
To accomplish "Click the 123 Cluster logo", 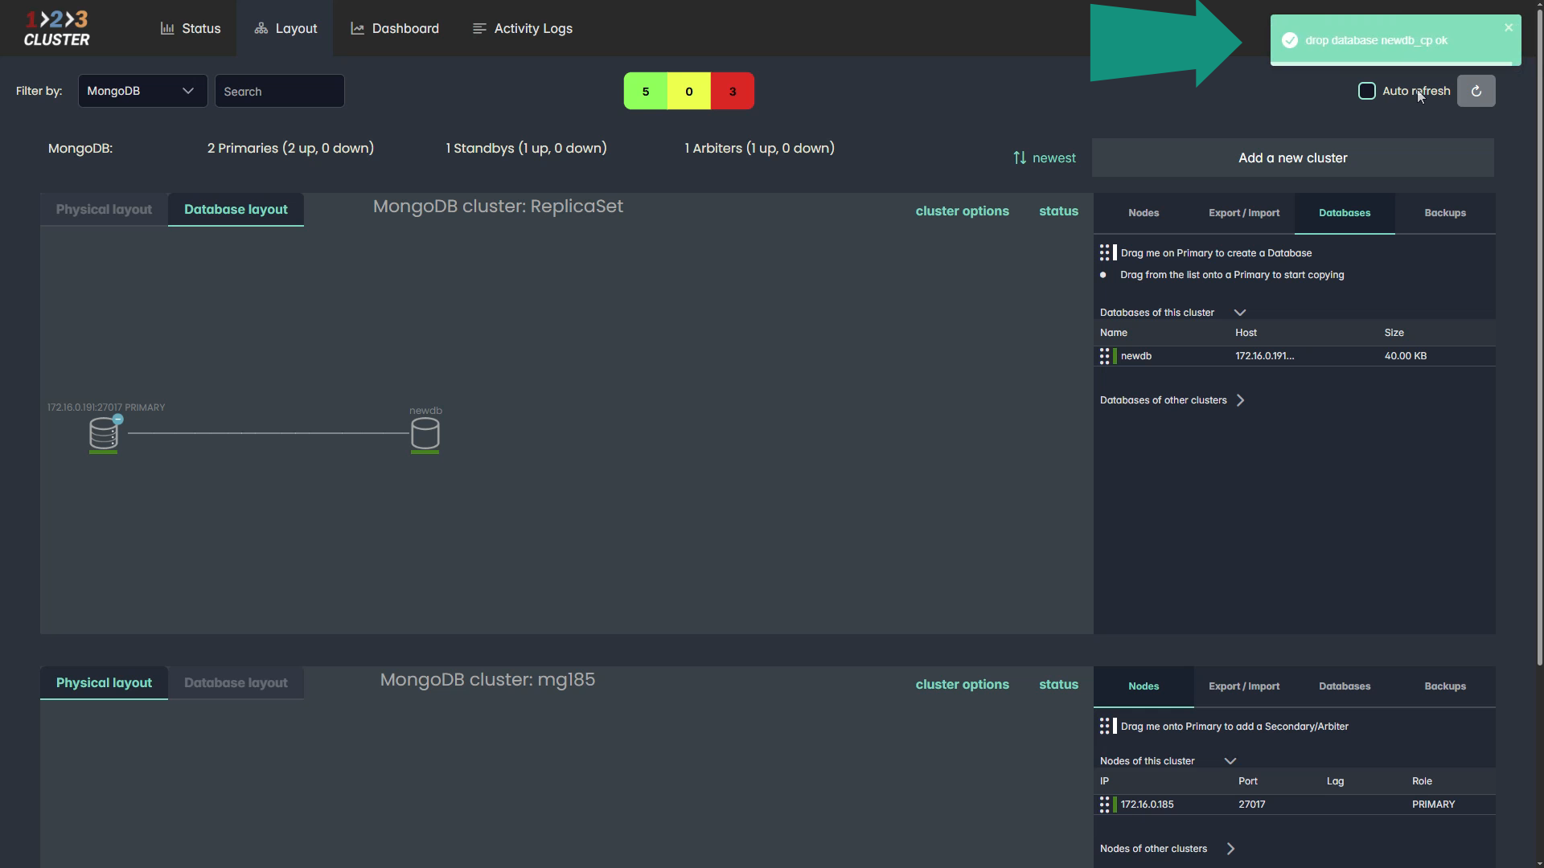I will click(57, 28).
